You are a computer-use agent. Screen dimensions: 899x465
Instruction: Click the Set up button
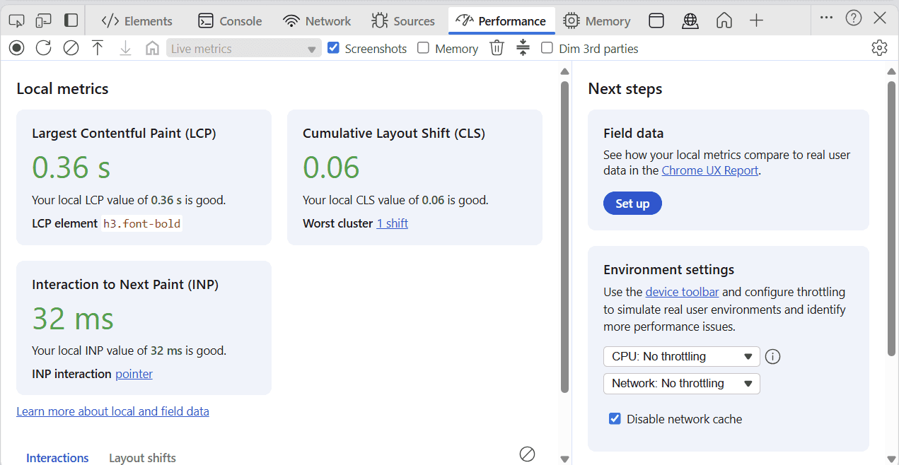[632, 204]
